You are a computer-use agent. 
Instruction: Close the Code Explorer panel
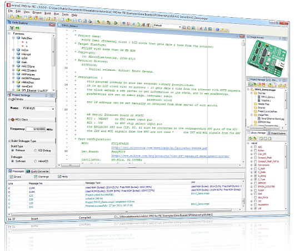[x=52, y=24]
